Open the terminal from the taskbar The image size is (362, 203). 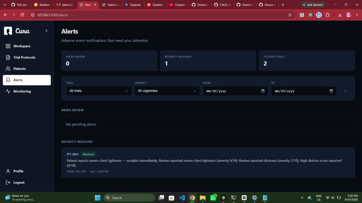pos(234,198)
